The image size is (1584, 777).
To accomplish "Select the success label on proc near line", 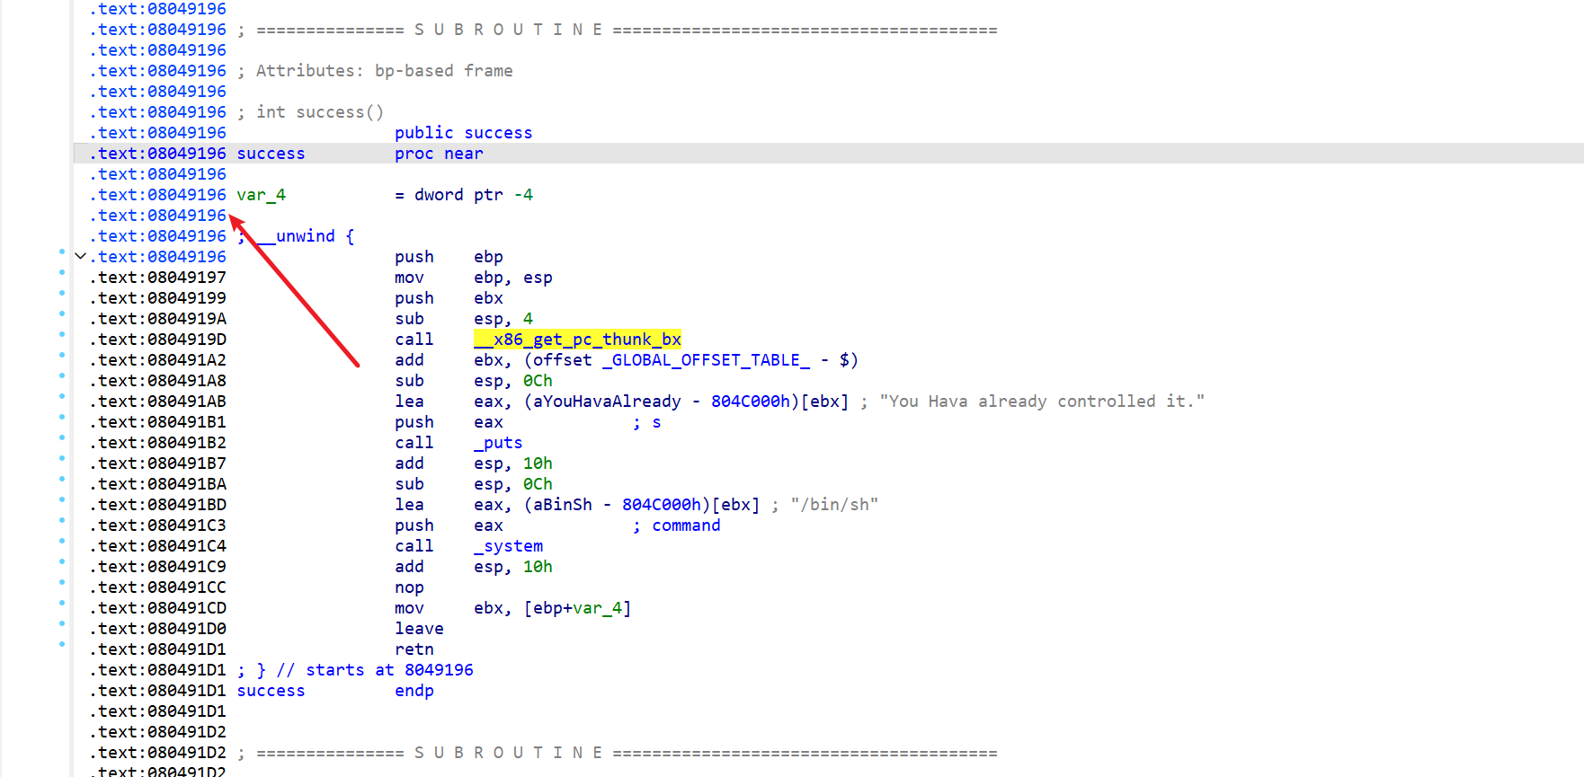I will (271, 154).
